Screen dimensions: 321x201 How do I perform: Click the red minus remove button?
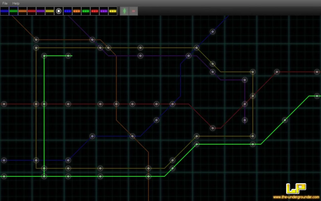tap(133, 11)
